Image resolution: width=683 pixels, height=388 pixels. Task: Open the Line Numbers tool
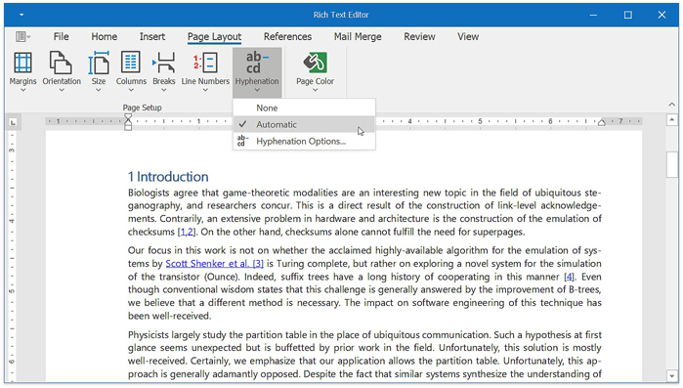(x=205, y=71)
